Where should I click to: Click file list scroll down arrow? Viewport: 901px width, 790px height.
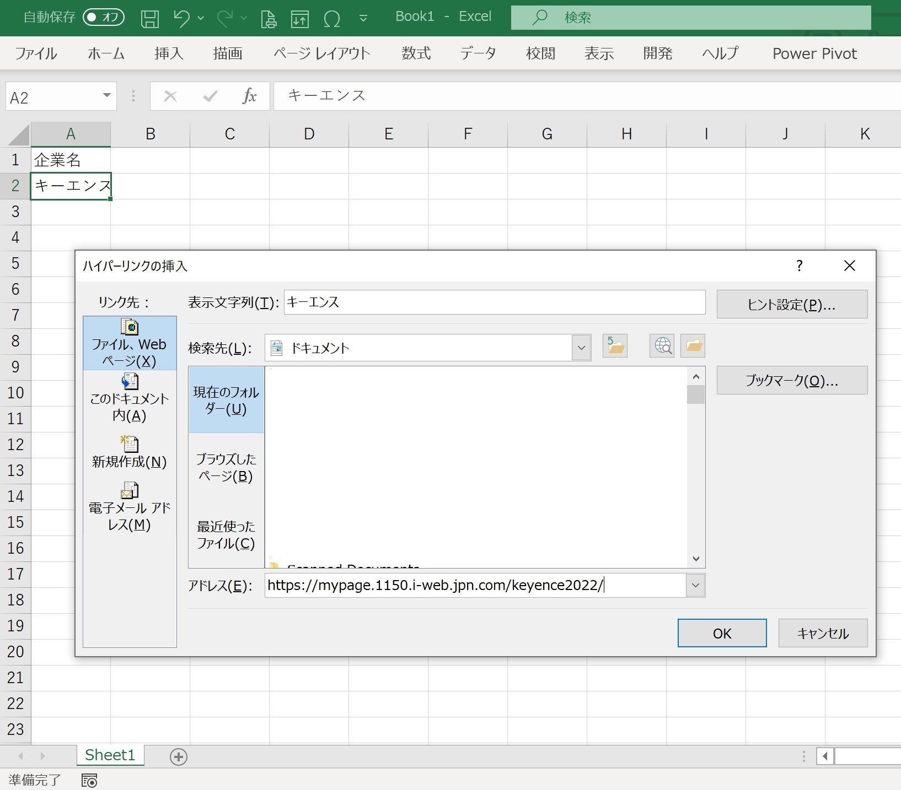coord(696,559)
